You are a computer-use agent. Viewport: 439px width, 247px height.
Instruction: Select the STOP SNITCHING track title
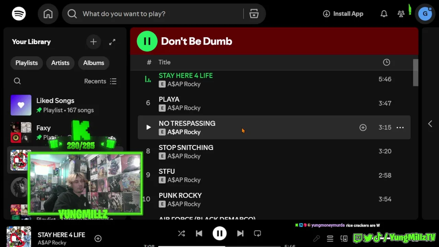186,148
